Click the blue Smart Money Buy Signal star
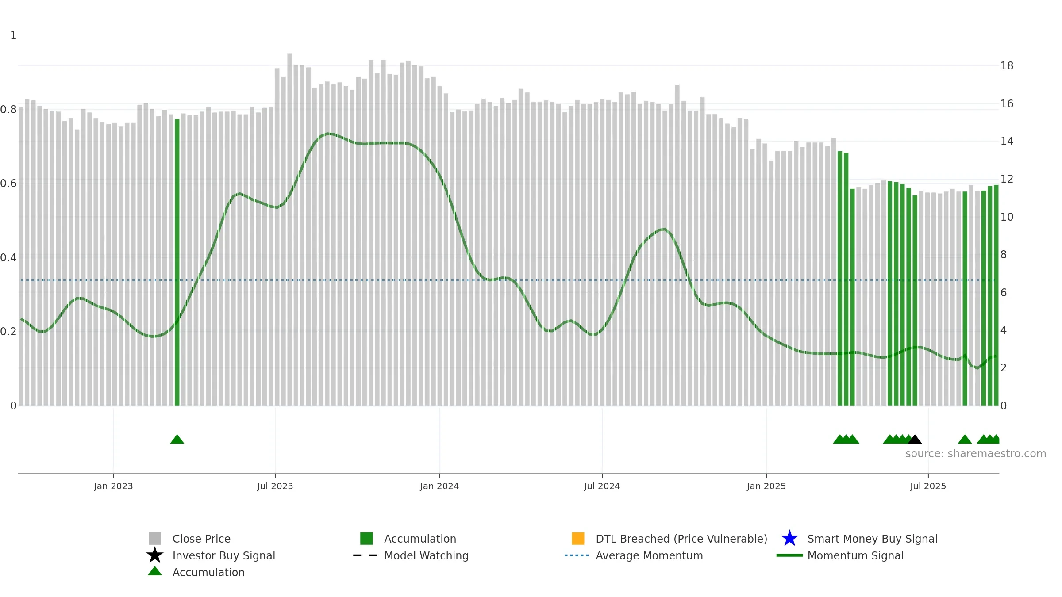 789,539
